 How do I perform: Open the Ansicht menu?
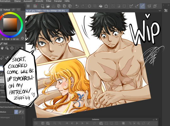coord(39,1)
